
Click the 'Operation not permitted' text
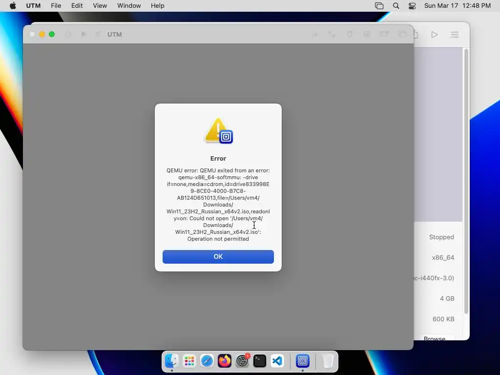click(x=218, y=239)
